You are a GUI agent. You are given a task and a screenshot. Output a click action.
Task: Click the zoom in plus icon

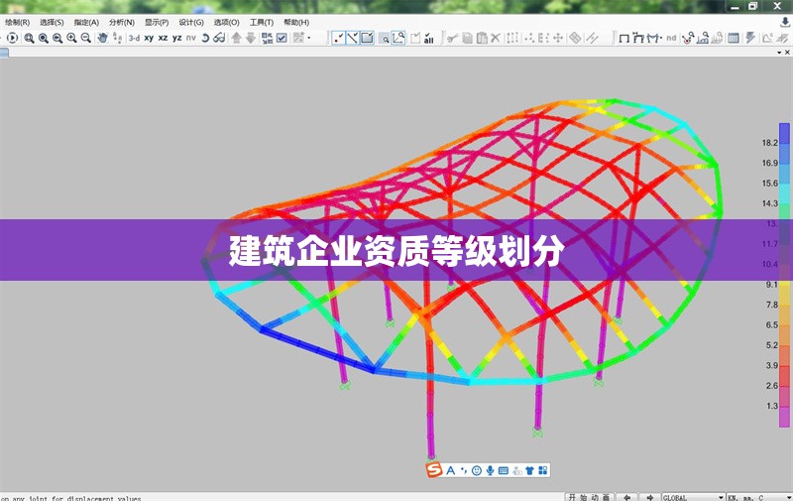coord(71,38)
